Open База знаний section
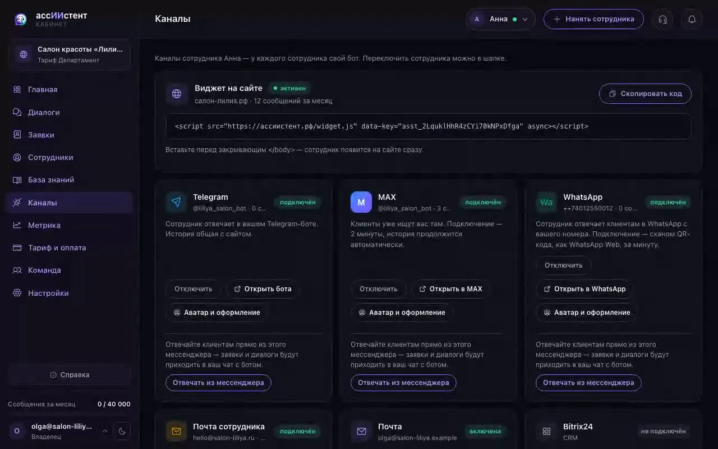This screenshot has width=718, height=449. (x=70, y=180)
